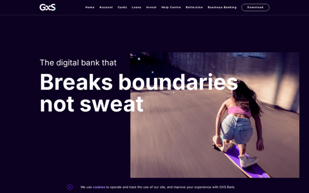Open the Invest section
The image size is (309, 193).
151,7
